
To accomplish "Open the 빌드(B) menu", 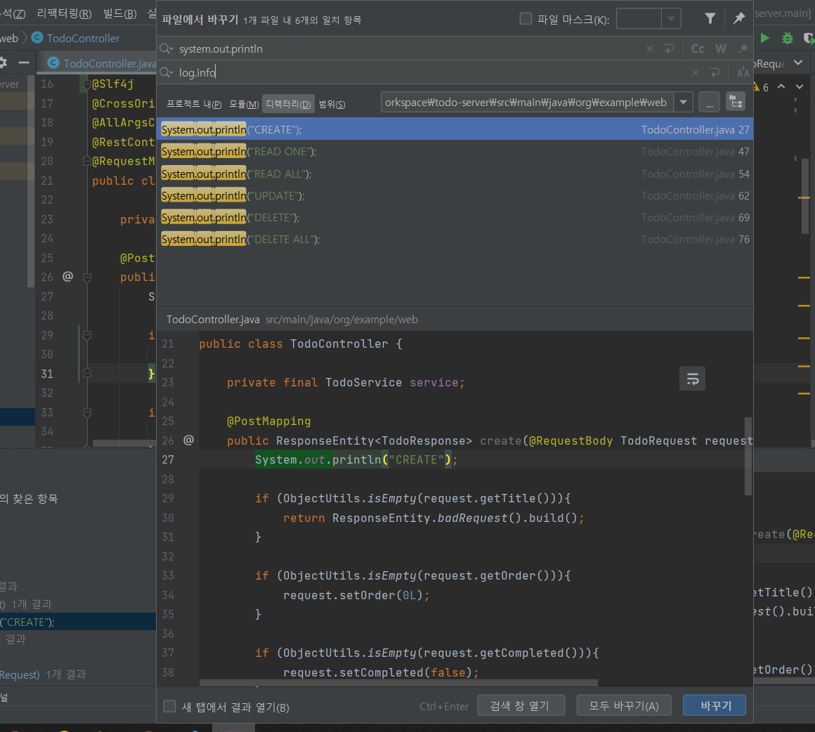I will [120, 13].
